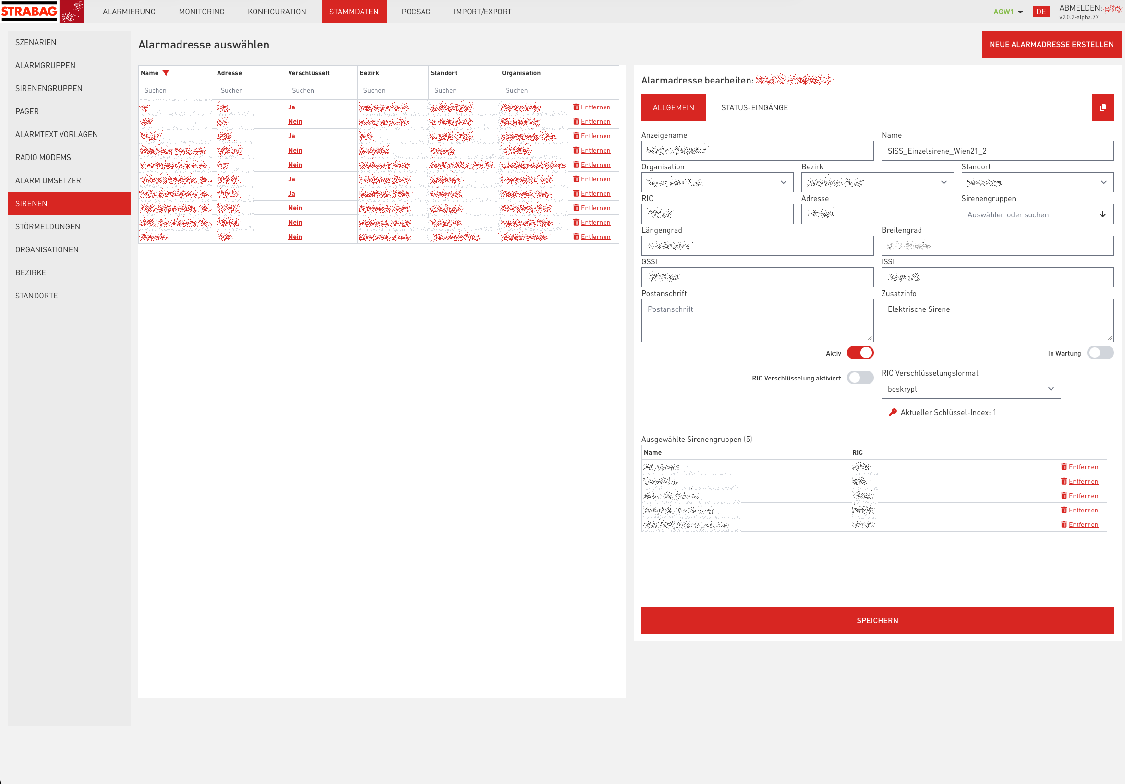Screen dimensions: 1125x784
Task: Enable RIC Verschlüsselung aktiviert
Action: (860, 378)
